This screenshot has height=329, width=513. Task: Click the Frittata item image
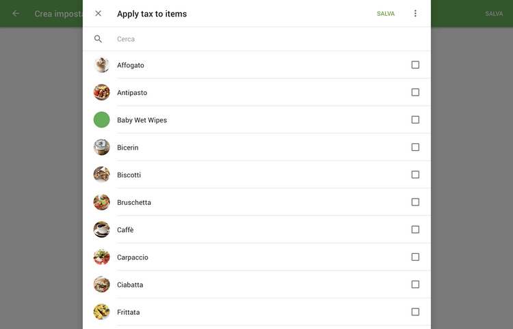click(x=101, y=312)
